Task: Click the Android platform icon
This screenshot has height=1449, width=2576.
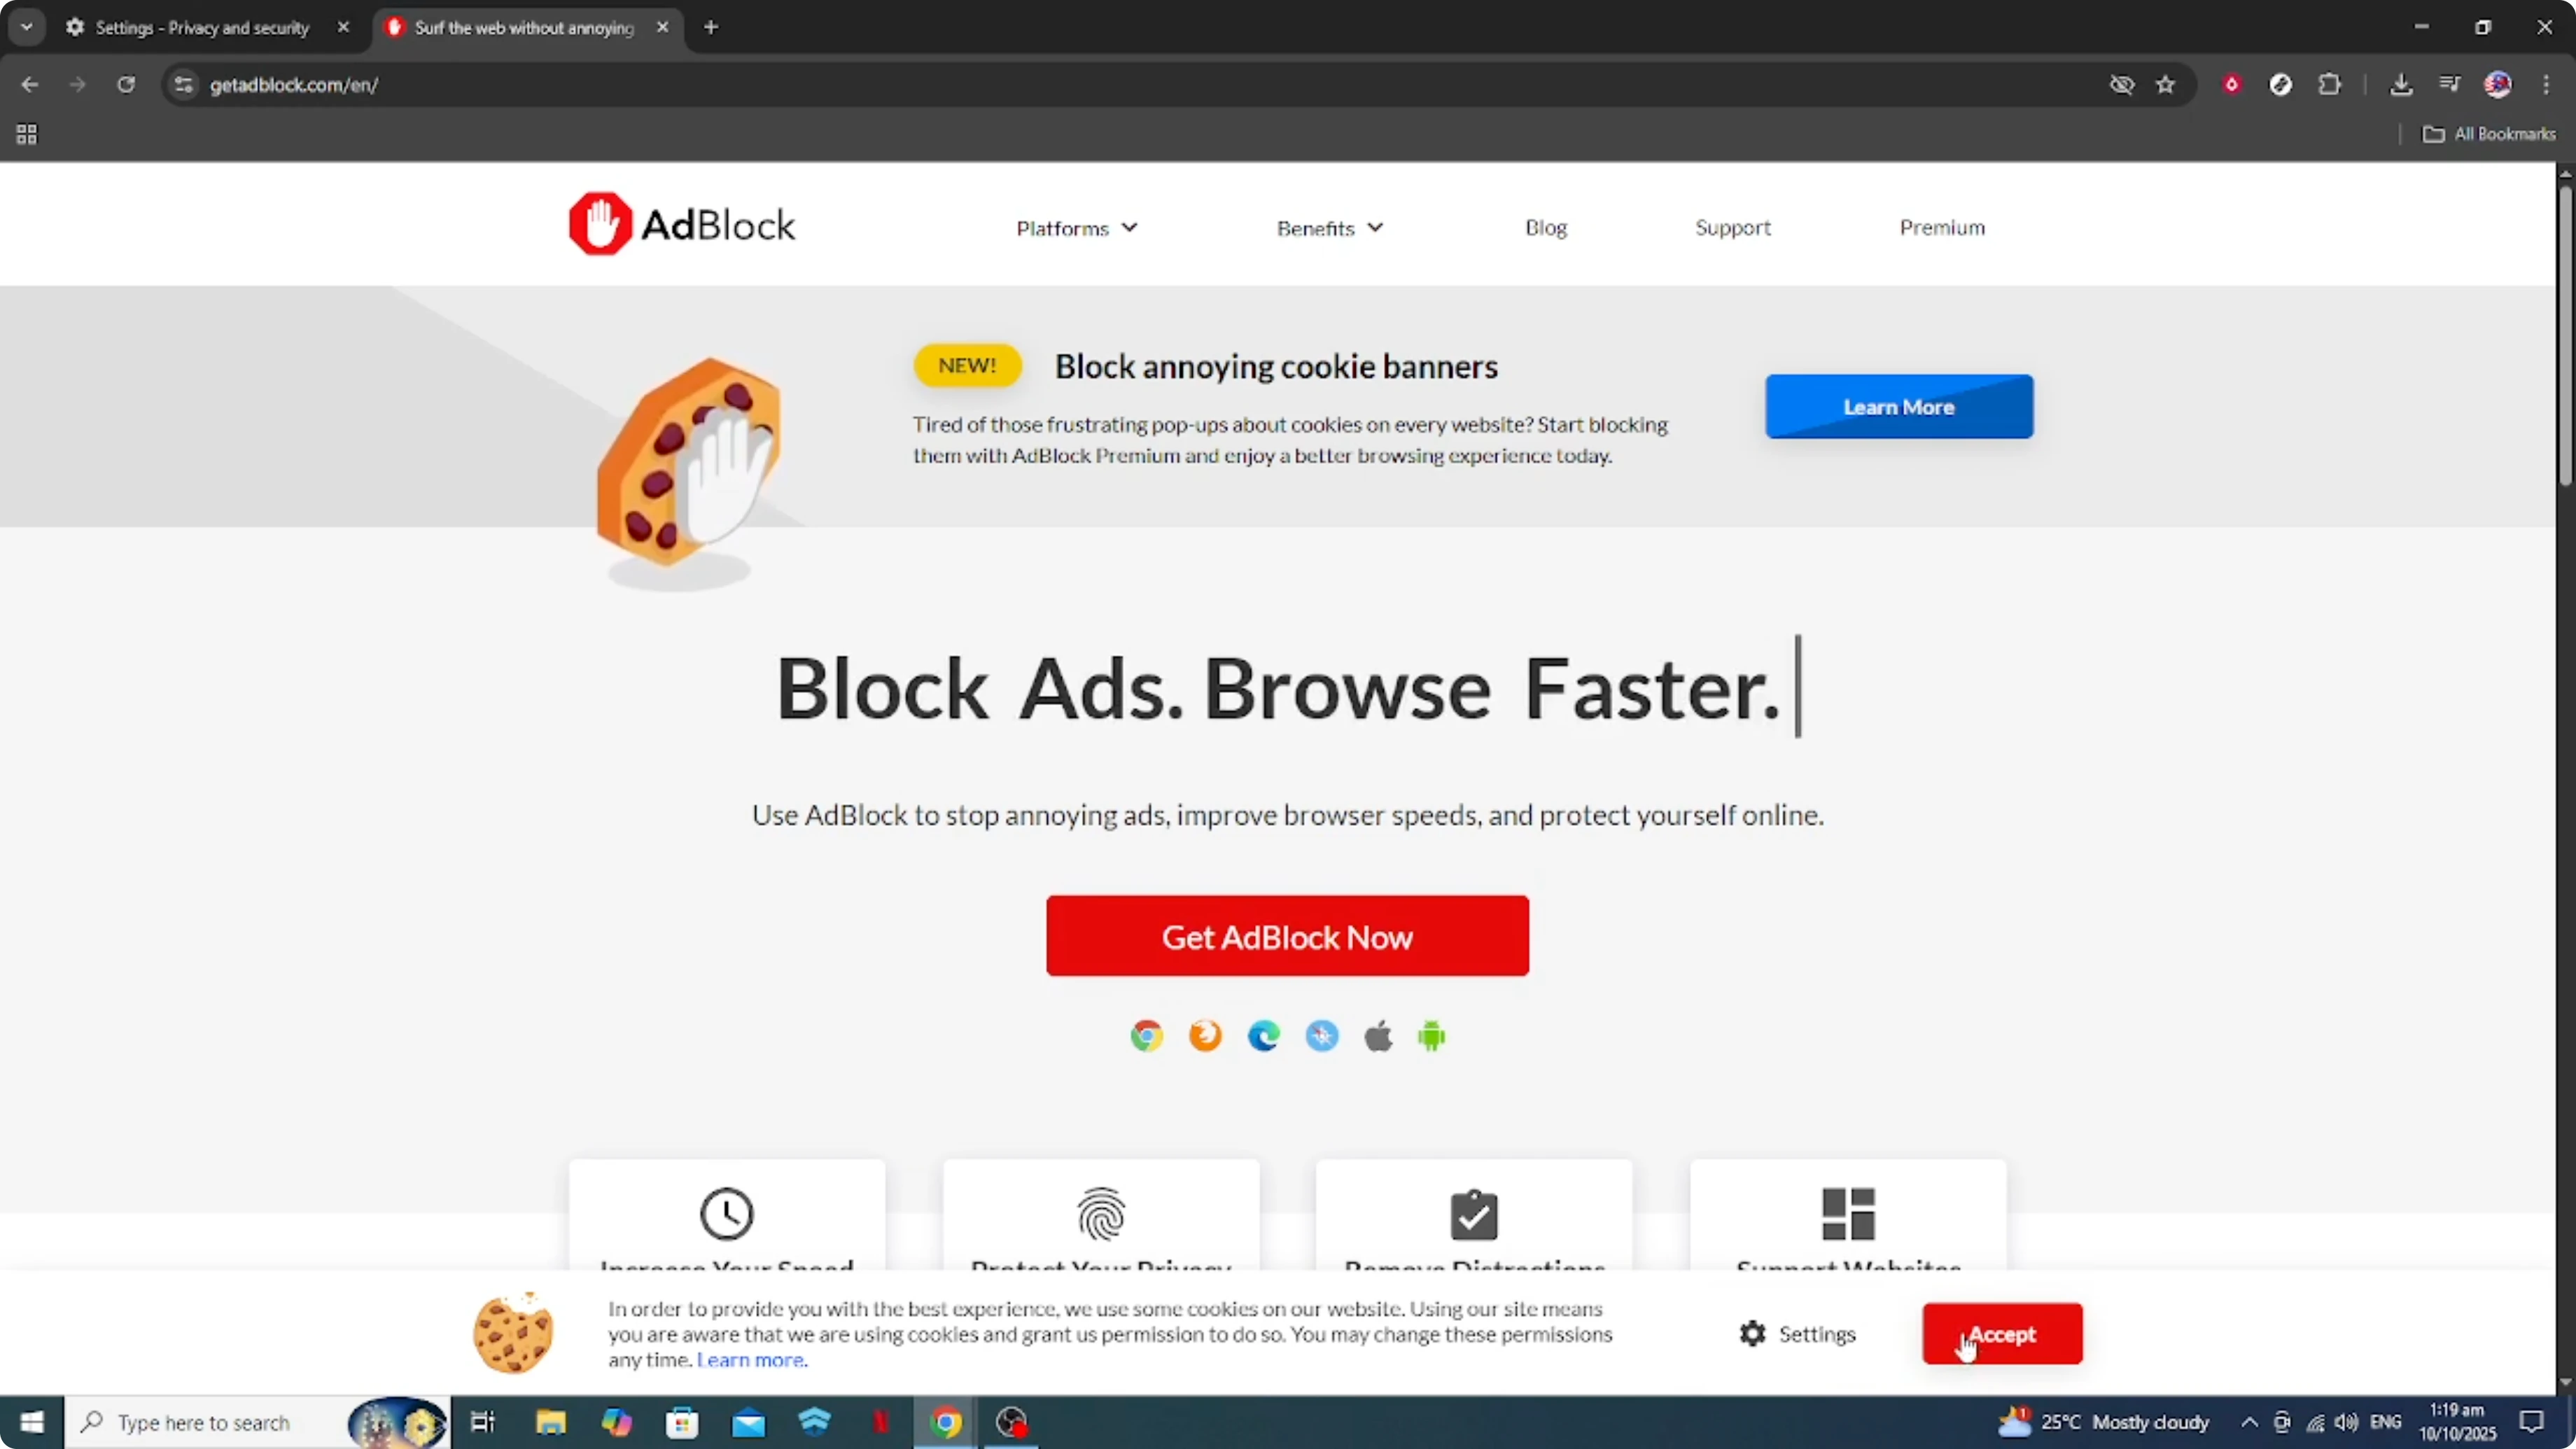Action: pos(1431,1035)
